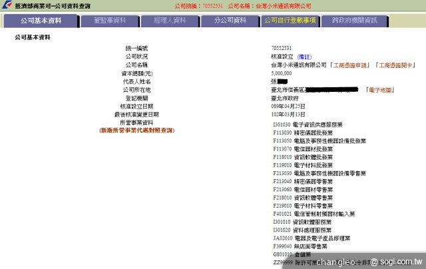The width and height of the screenshot is (426, 269).
Task: Click the F401021 電信管制射頻器材輸入業 row
Action: (314, 214)
